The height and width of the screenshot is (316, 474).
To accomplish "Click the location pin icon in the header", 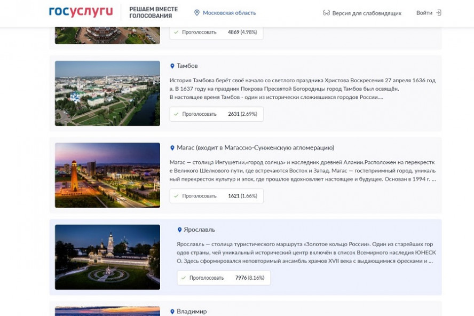I will 197,13.
